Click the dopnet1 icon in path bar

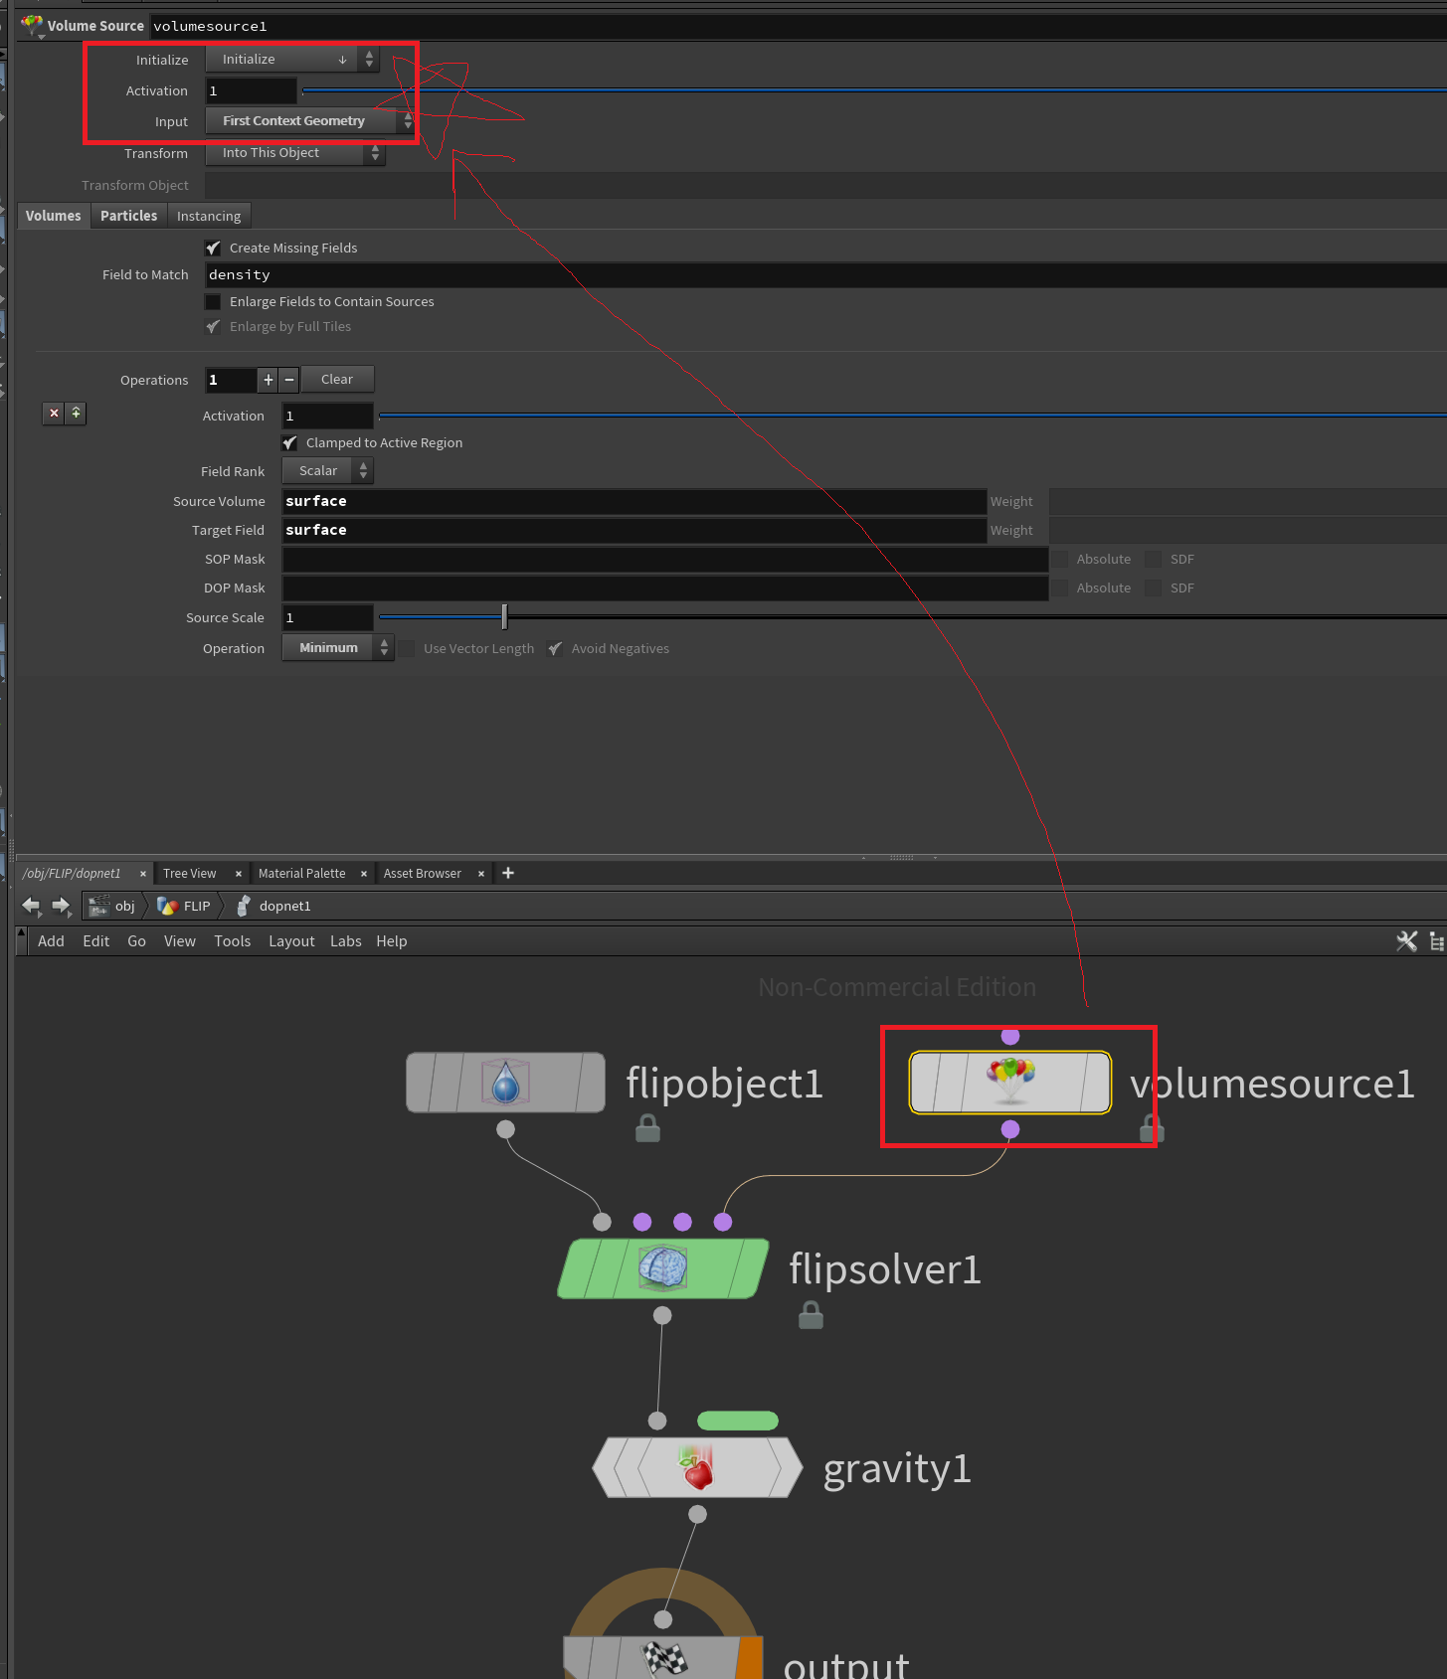tap(243, 906)
